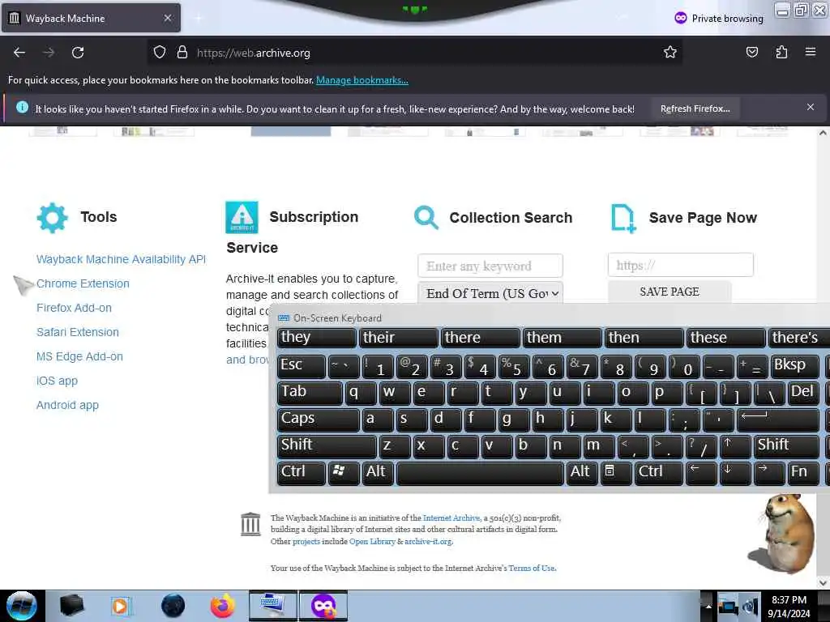The height and width of the screenshot is (622, 830).
Task: Open the Android app link
Action: coord(67,405)
